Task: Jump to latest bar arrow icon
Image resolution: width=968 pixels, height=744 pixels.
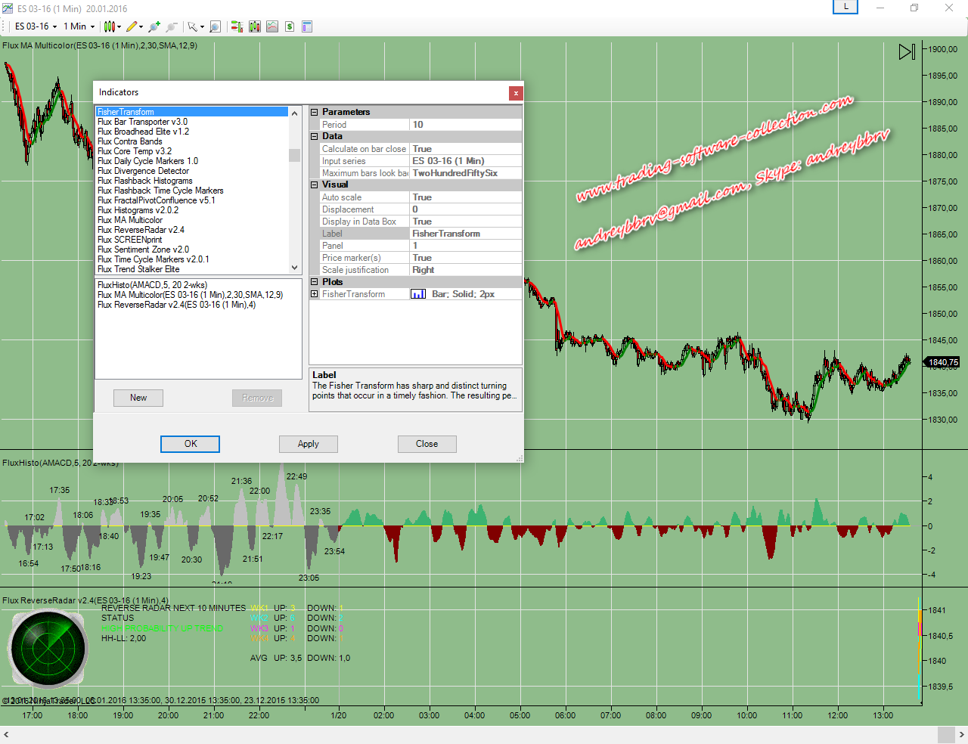Action: point(907,51)
